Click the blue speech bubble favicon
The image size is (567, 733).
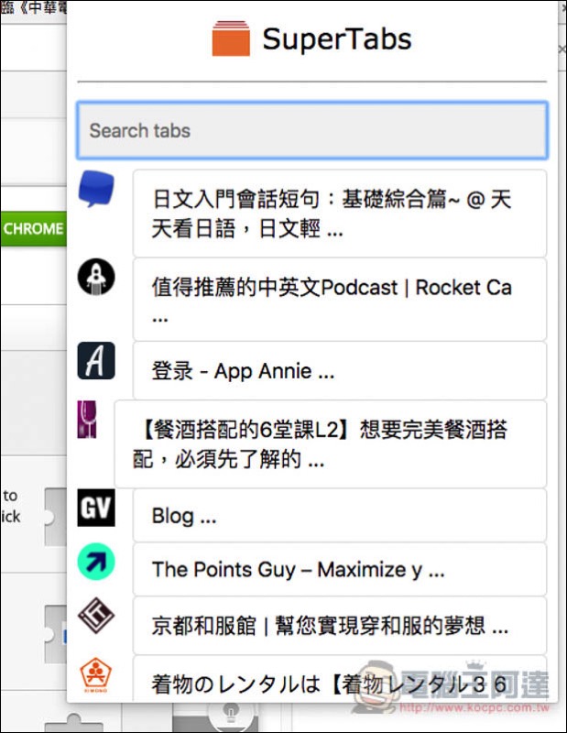[x=96, y=189]
